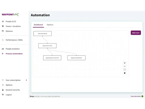
Task: Click the Performance / OKRs pulse icon
Action: click(x=3, y=40)
